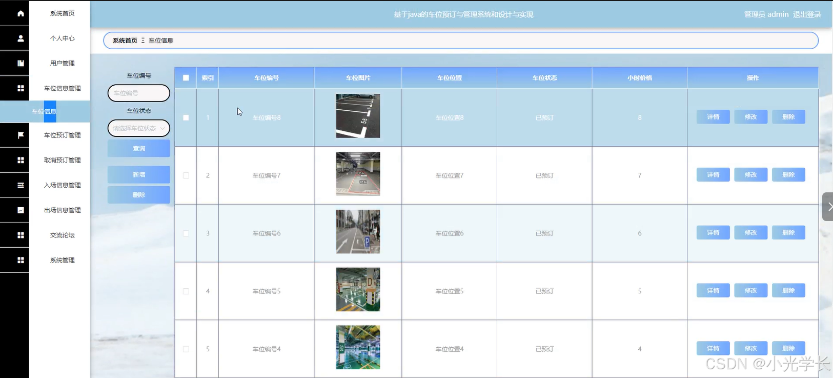Viewport: 833px width, 378px height.
Task: Click the 查询 search button
Action: (139, 148)
